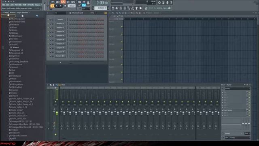Open the mixer Out output dropdown
The width and height of the screenshot is (259, 146).
237,138
